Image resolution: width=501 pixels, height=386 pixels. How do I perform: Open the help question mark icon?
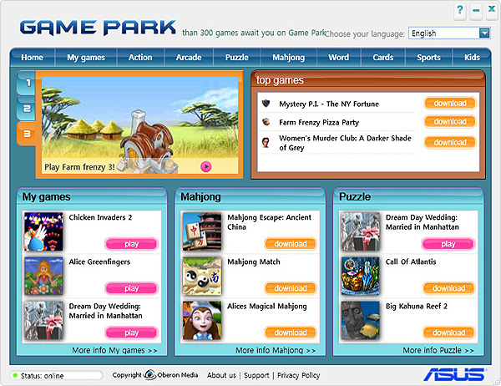pos(460,9)
